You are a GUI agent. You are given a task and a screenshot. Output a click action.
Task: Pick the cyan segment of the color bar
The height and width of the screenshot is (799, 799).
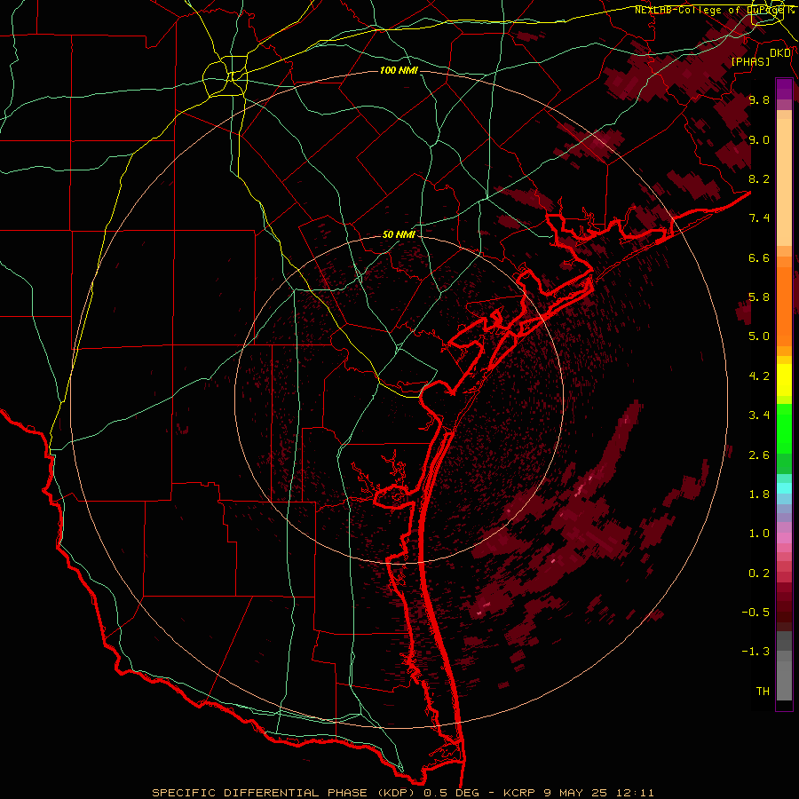784,488
